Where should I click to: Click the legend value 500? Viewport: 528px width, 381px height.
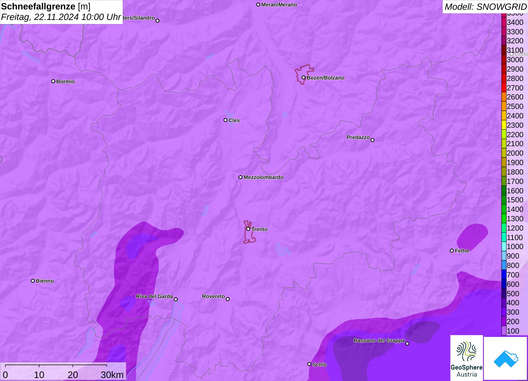(x=513, y=293)
